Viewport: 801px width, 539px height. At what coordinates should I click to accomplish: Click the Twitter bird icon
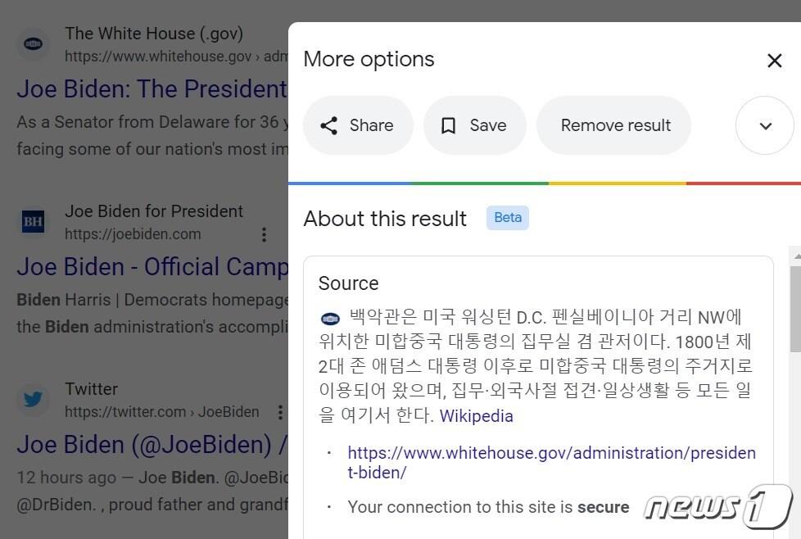tap(33, 400)
